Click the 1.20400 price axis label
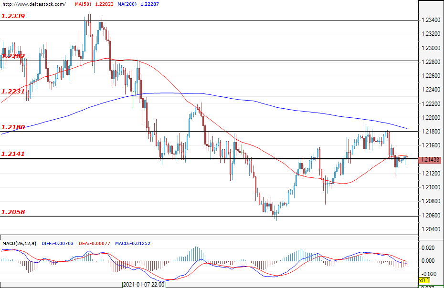The image size is (444, 288). pos(431,229)
